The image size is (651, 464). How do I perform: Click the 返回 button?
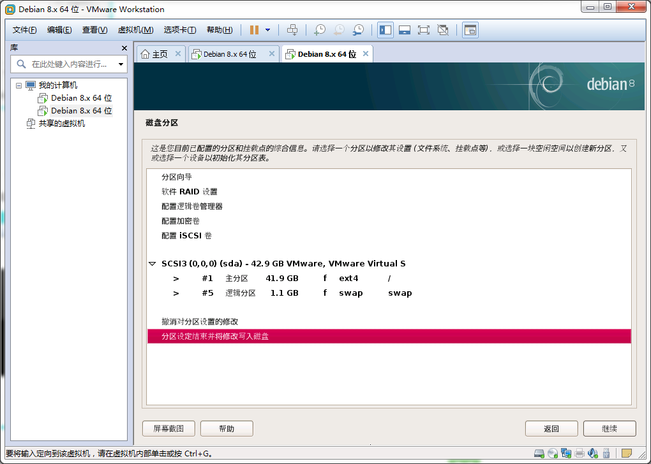551,429
